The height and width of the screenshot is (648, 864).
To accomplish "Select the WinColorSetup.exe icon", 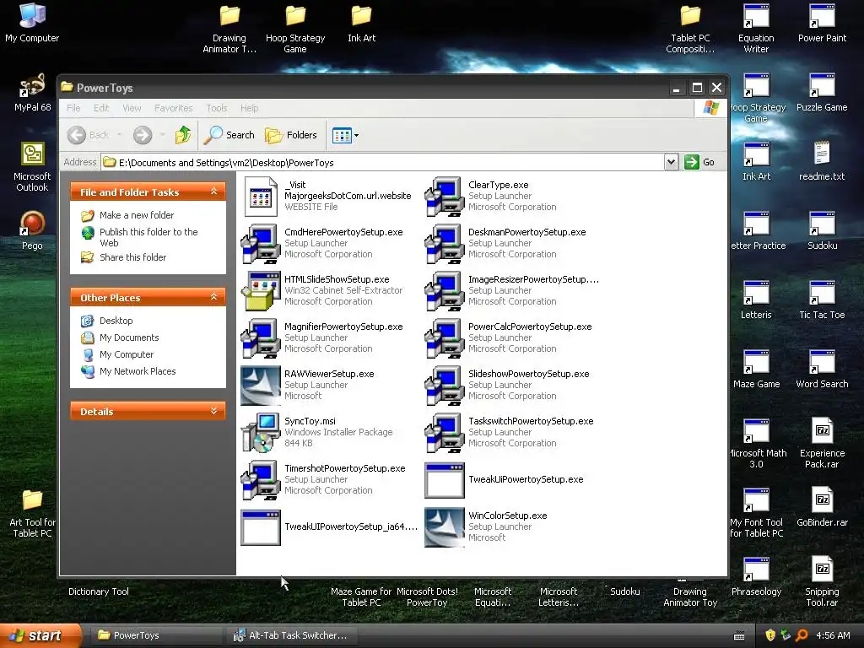I will [x=444, y=527].
